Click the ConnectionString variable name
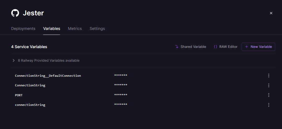 pos(30,85)
